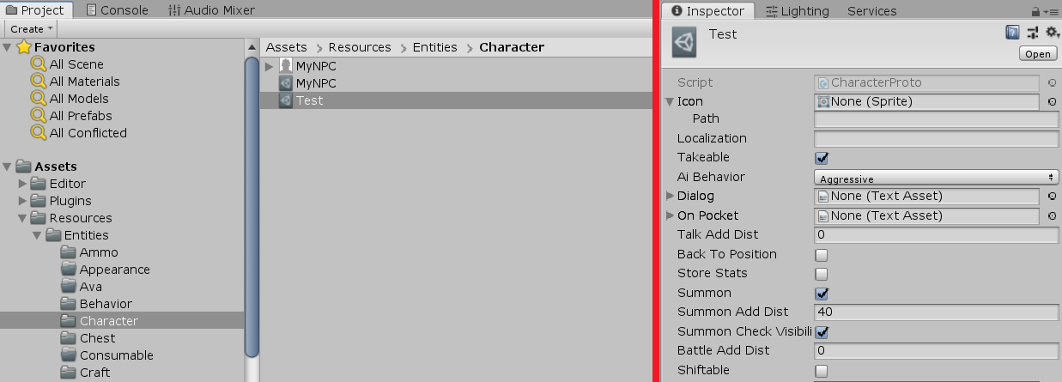The image size is (1062, 382).
Task: Uncheck the Takeable checkbox
Action: [x=822, y=158]
